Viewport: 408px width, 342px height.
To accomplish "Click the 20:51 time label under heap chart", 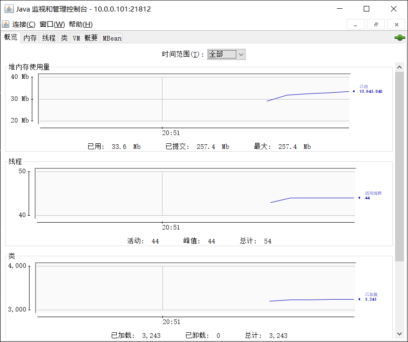I will click(171, 133).
